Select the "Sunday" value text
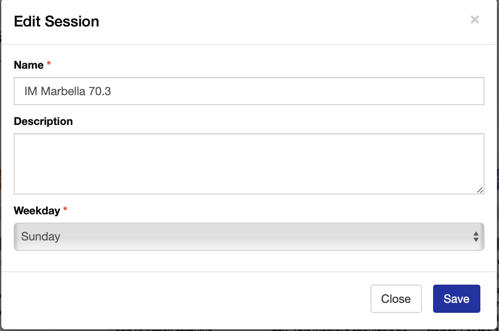Screen dimensions: 499x331 click(41, 237)
